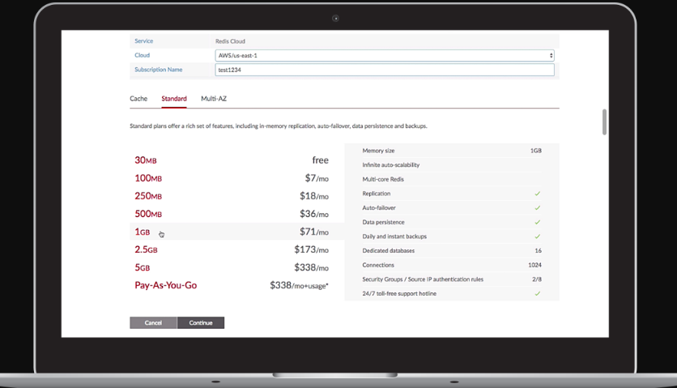677x388 pixels.
Task: Open the Multi-AZ tab
Action: (214, 99)
